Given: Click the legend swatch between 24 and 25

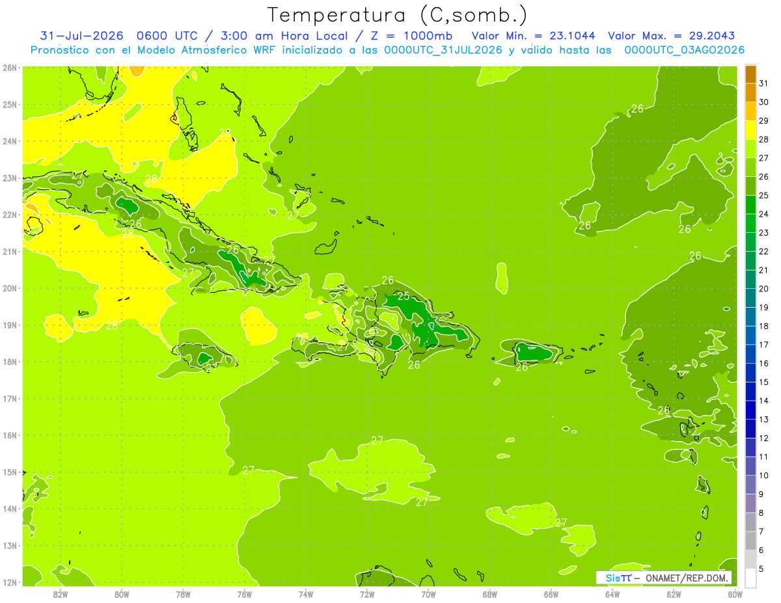Looking at the screenshot, I should coord(750,204).
